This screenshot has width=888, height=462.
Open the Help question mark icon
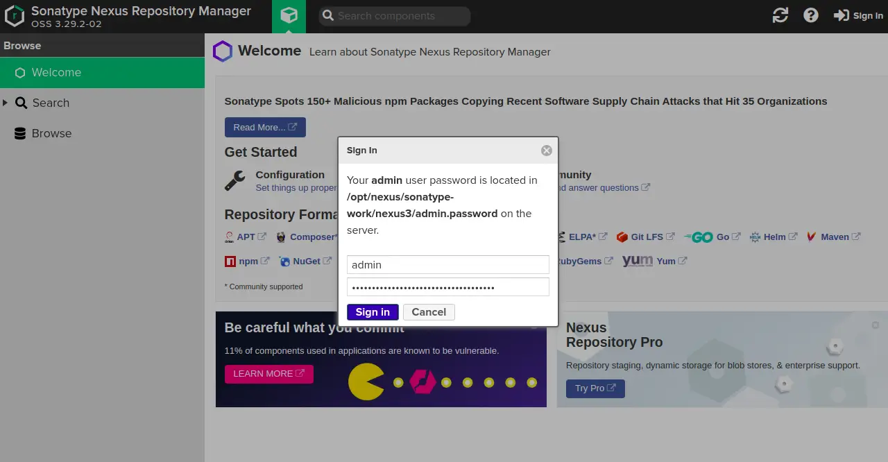[811, 15]
